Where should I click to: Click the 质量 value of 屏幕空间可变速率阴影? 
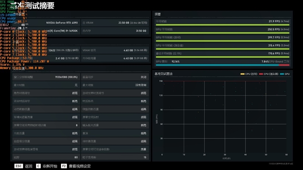[x=144, y=149]
